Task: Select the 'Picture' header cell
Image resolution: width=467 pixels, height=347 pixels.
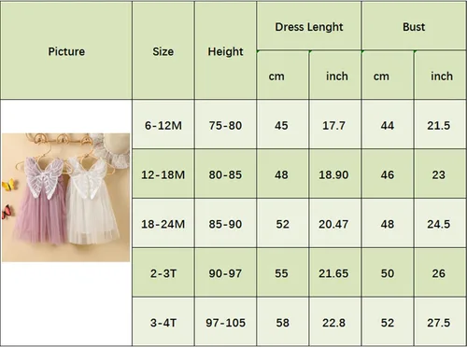Action: pyautogui.click(x=66, y=51)
